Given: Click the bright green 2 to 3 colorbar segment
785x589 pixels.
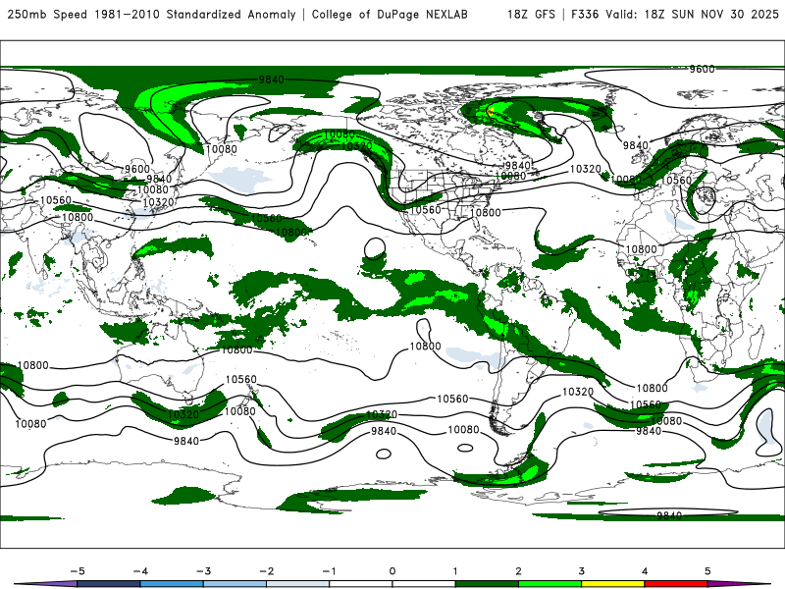Looking at the screenshot, I should coord(549,584).
